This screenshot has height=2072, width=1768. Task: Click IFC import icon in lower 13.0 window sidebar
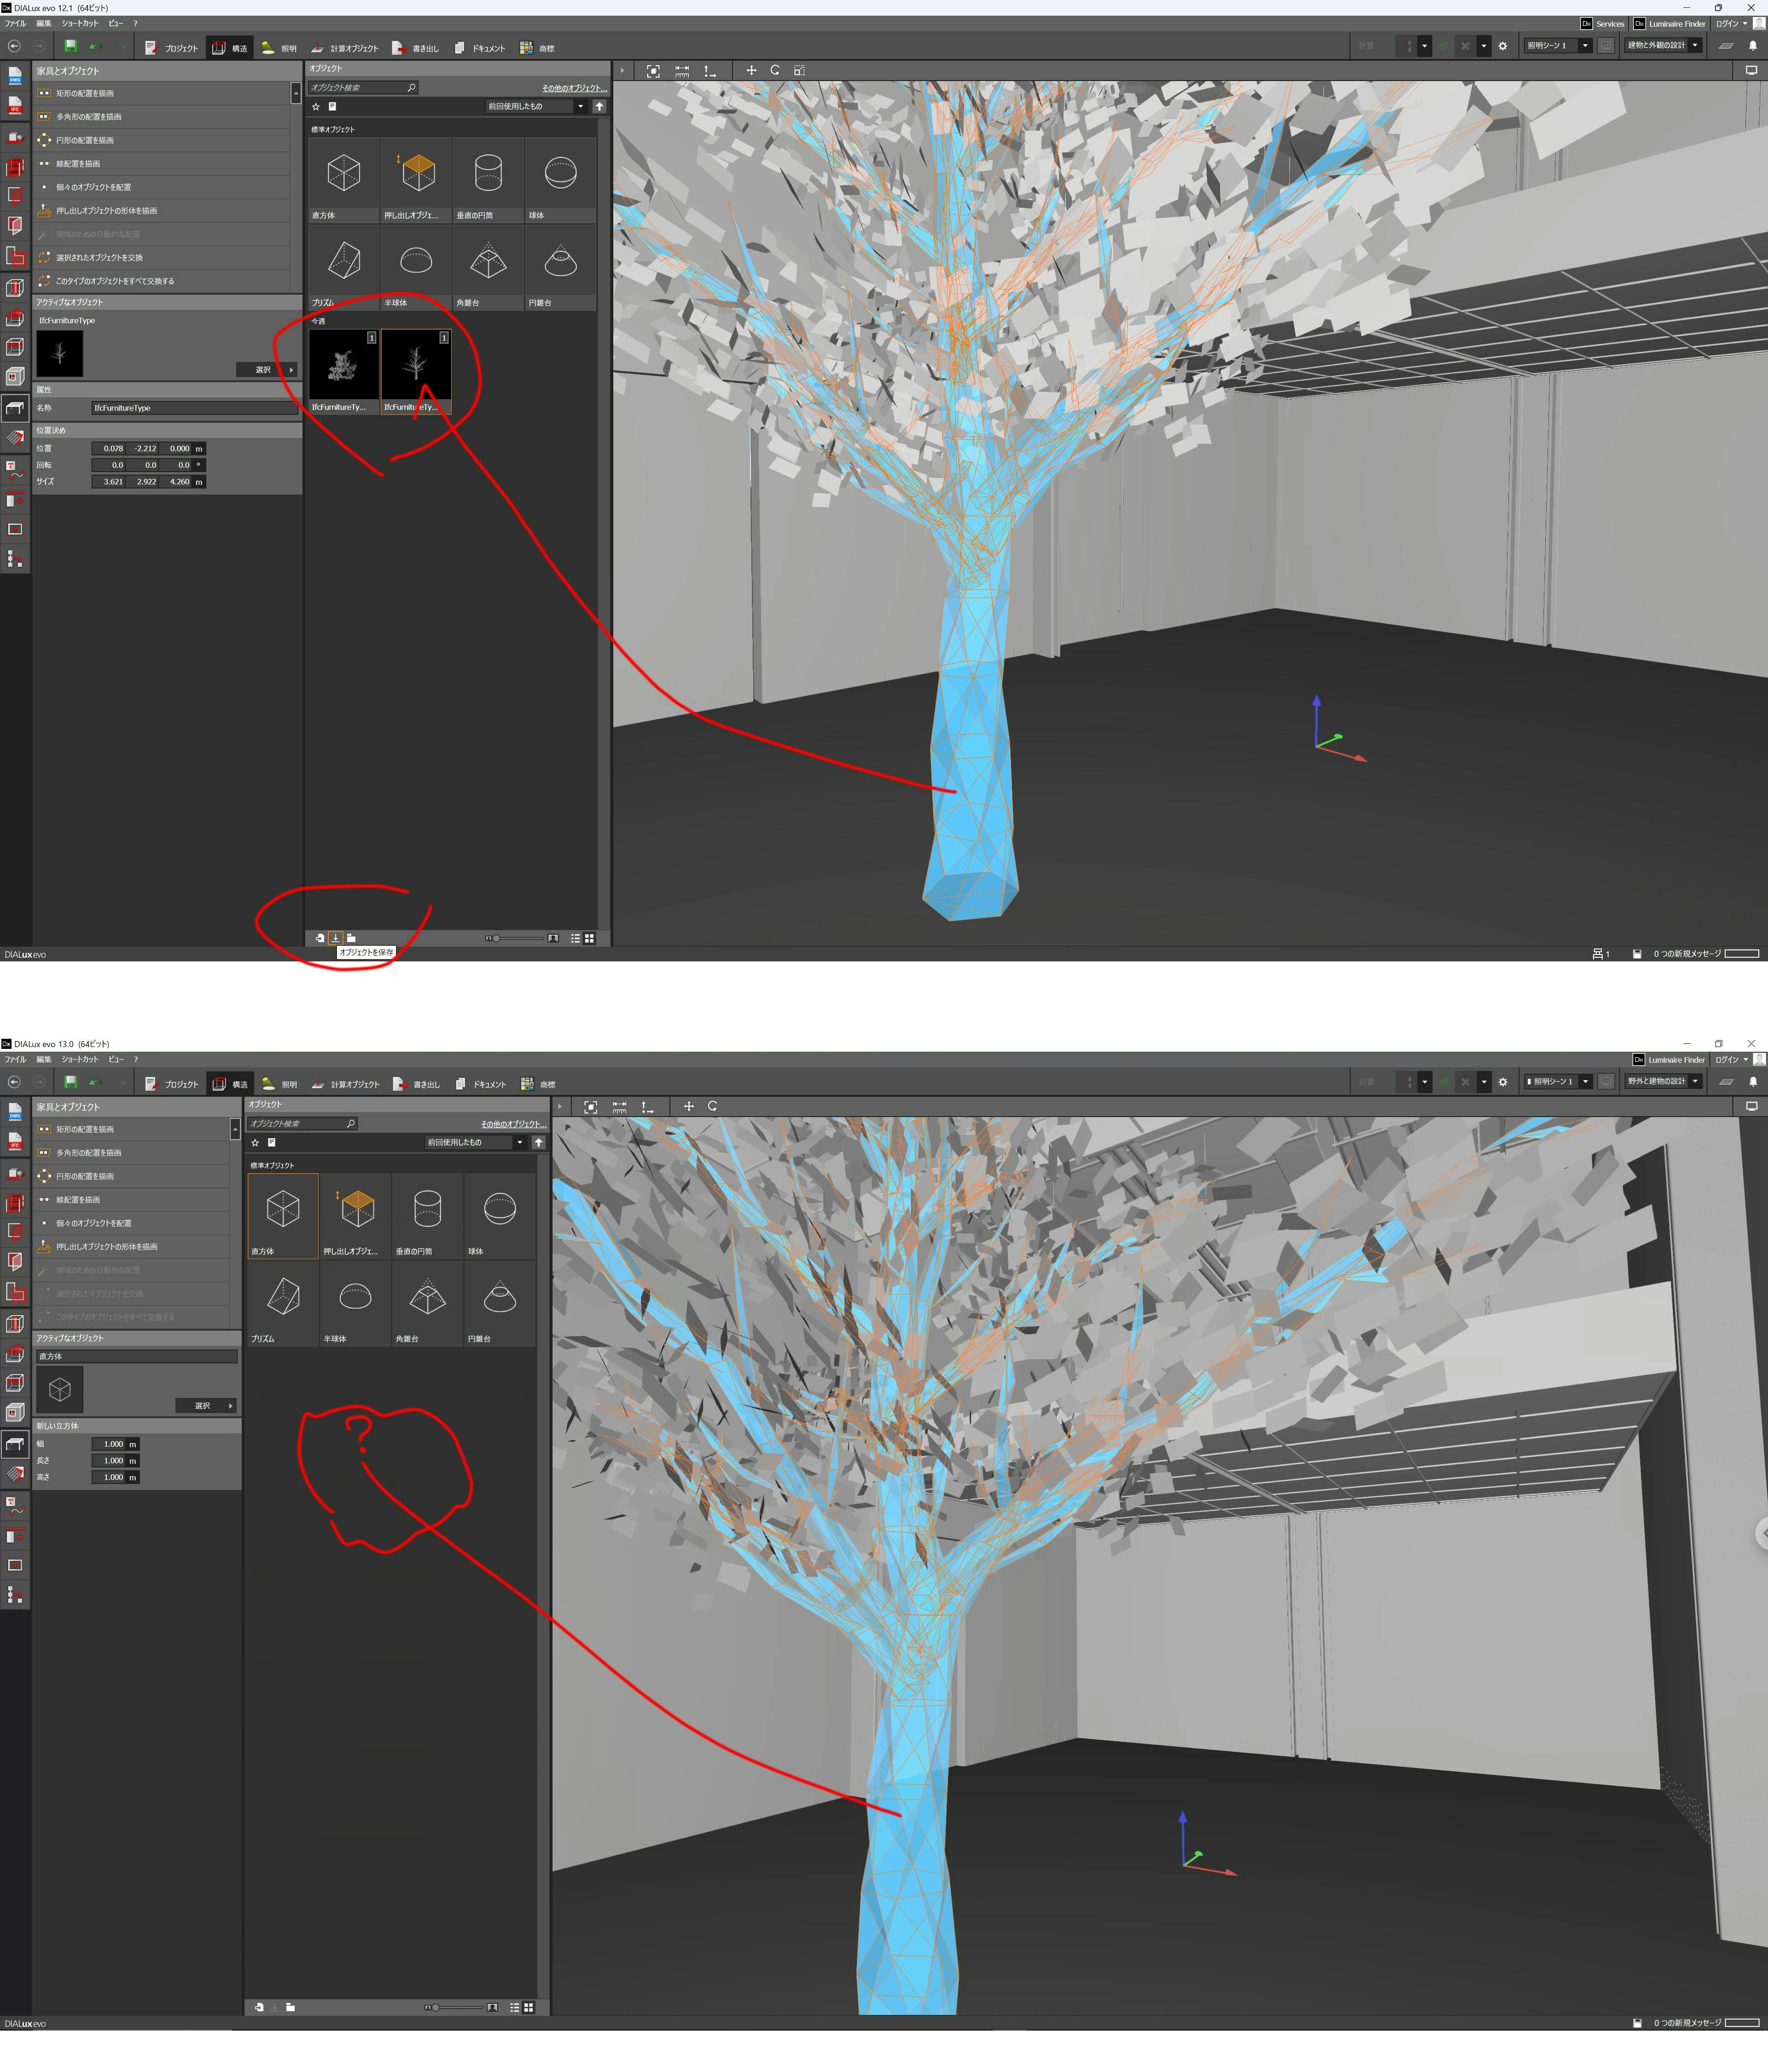pyautogui.click(x=15, y=1141)
